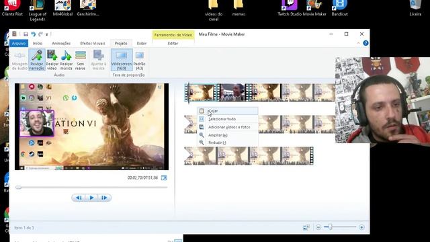Switch to the Animações tab
This screenshot has height=242, width=430.
click(61, 43)
